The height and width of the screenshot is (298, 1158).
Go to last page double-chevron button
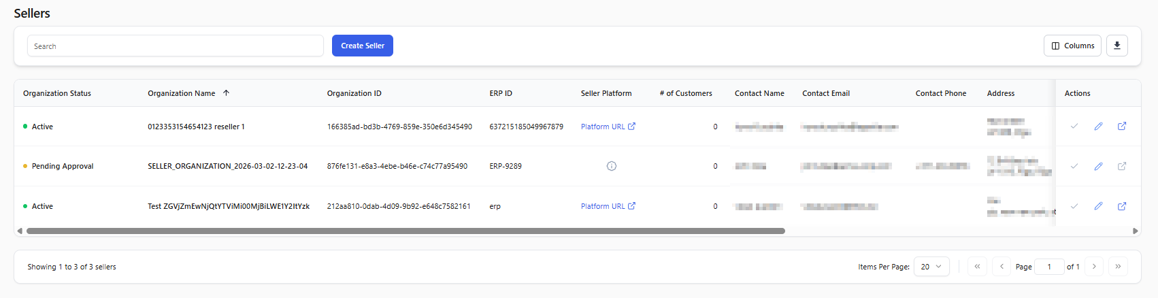(1118, 267)
